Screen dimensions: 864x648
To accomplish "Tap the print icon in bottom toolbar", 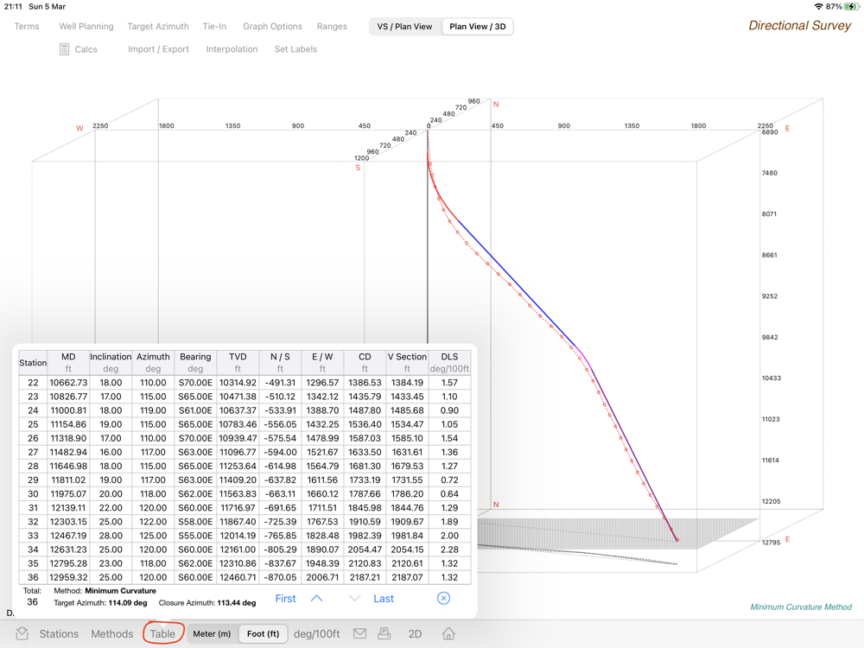I will [384, 633].
